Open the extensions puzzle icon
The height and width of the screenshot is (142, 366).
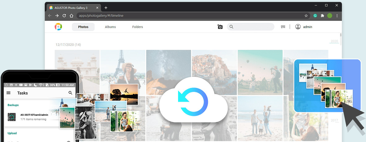322,16
